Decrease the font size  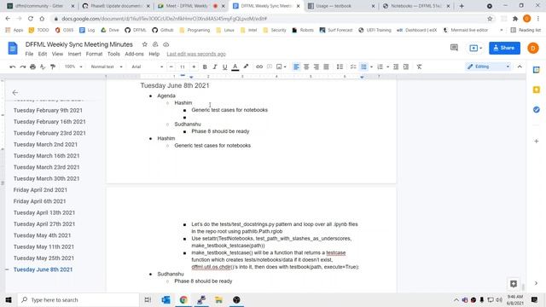pos(171,67)
